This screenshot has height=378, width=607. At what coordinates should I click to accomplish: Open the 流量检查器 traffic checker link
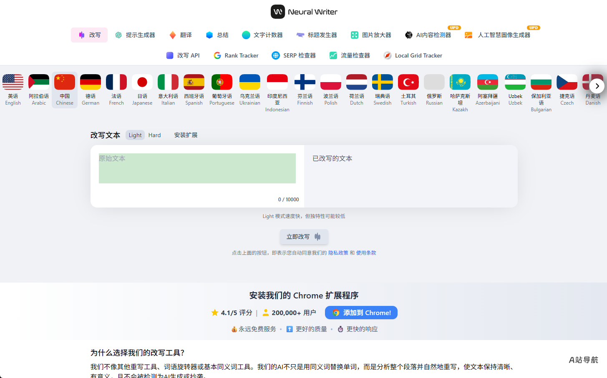tap(350, 55)
